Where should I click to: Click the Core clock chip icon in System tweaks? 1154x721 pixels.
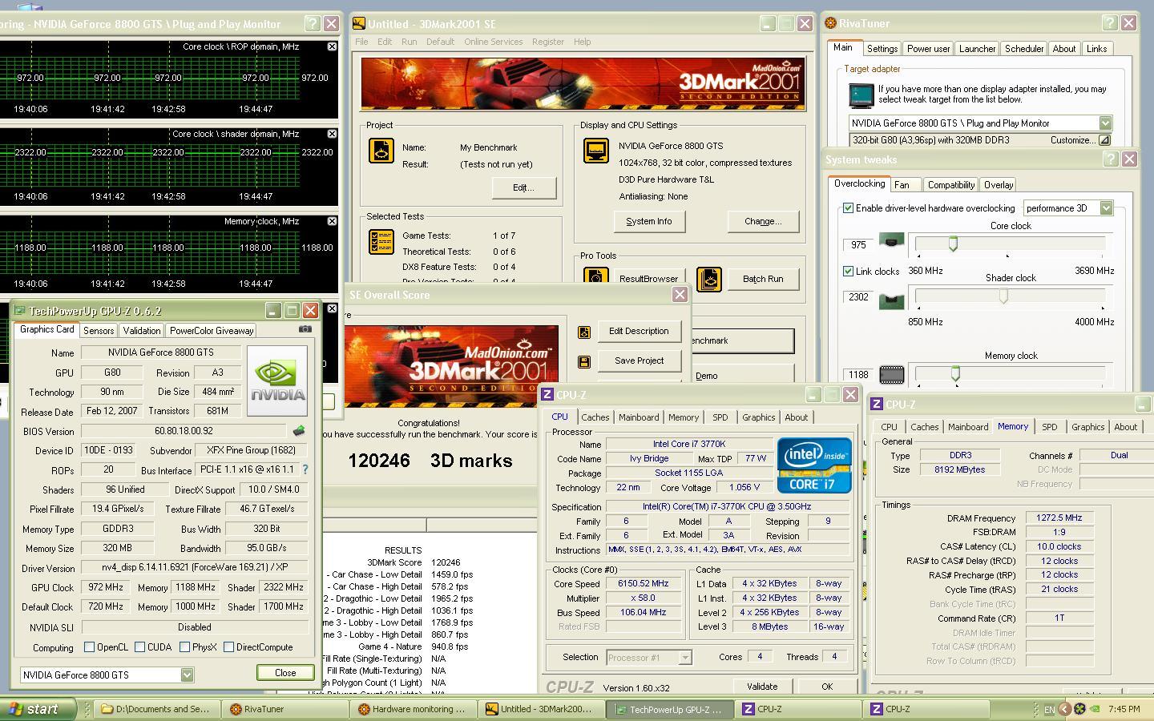[892, 240]
